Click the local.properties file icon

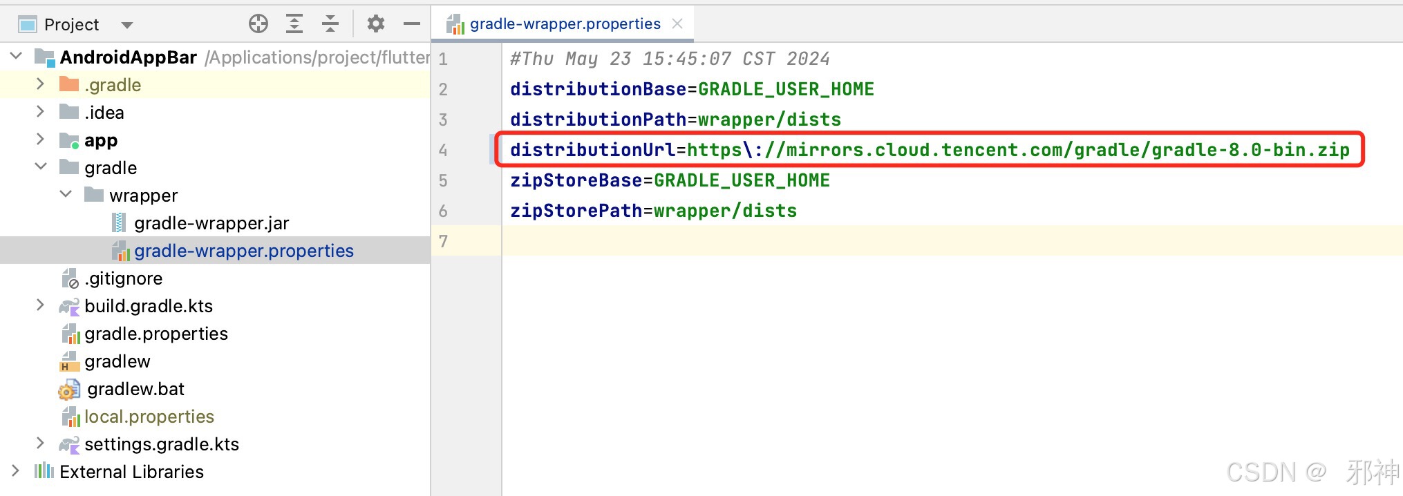click(x=71, y=417)
